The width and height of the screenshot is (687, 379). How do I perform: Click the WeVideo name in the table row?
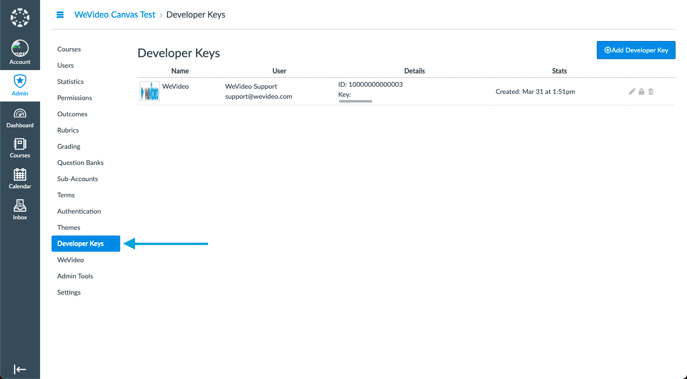[x=176, y=86]
